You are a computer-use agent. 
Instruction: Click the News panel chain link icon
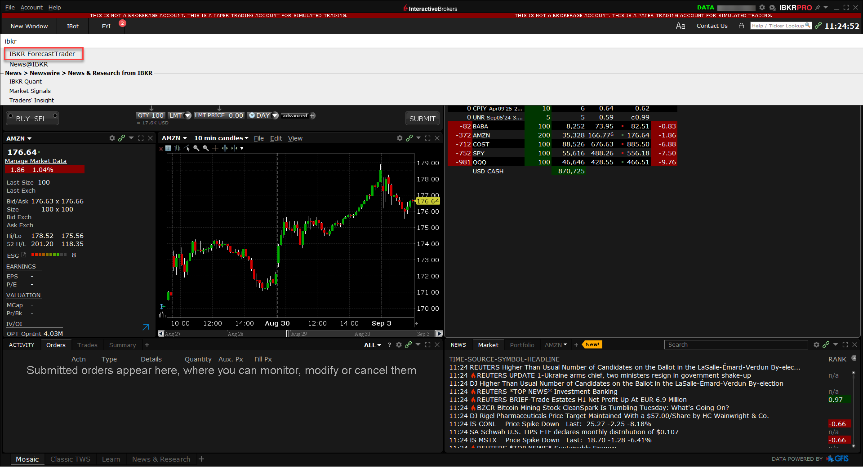pyautogui.click(x=826, y=345)
